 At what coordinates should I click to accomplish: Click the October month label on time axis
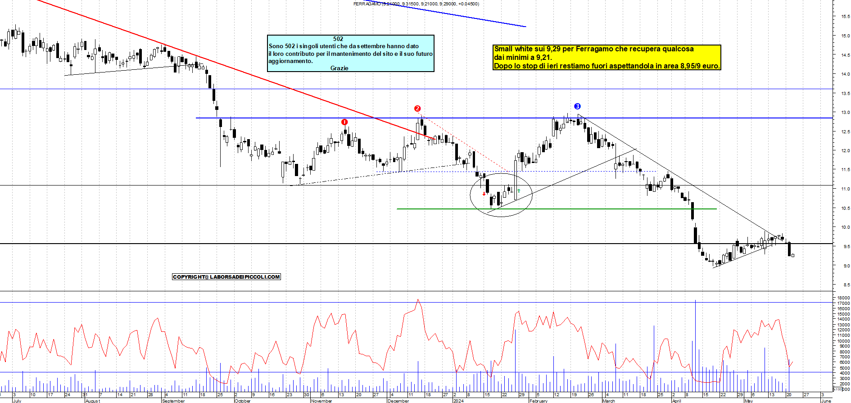tap(243, 401)
